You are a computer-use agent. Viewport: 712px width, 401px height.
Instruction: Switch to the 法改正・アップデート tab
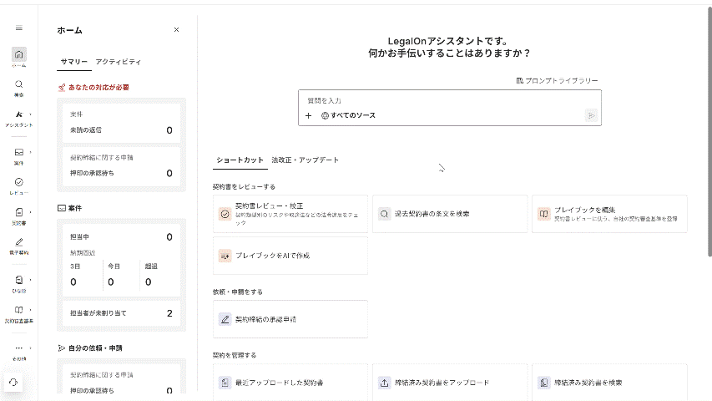(305, 160)
